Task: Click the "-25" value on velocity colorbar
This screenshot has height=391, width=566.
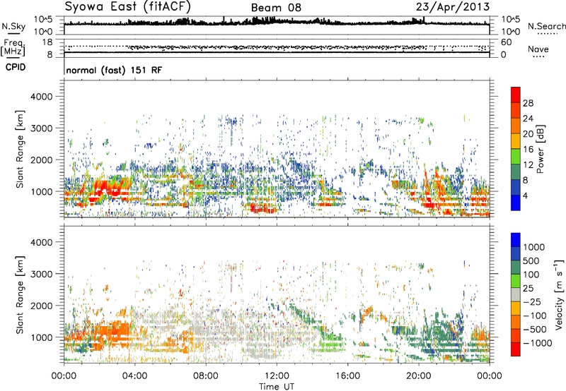Action: [x=531, y=302]
